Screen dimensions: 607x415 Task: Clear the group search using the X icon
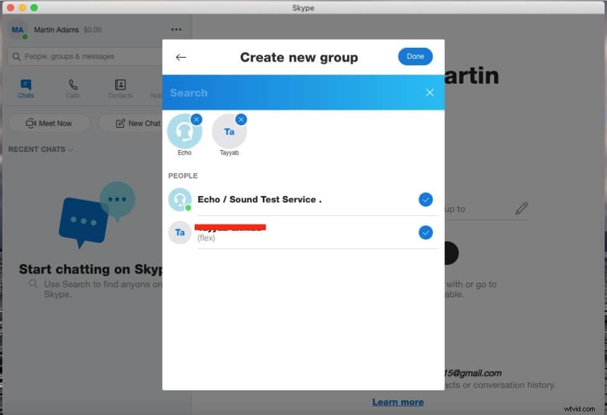(430, 92)
